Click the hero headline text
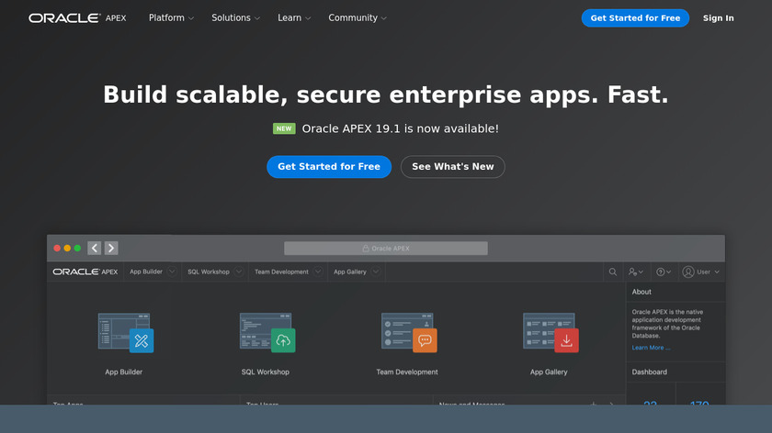Viewport: 772px width, 433px height. click(x=386, y=94)
